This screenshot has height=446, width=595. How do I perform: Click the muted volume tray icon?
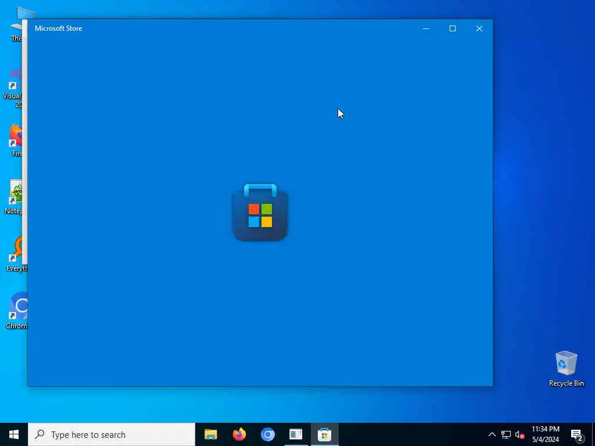520,434
